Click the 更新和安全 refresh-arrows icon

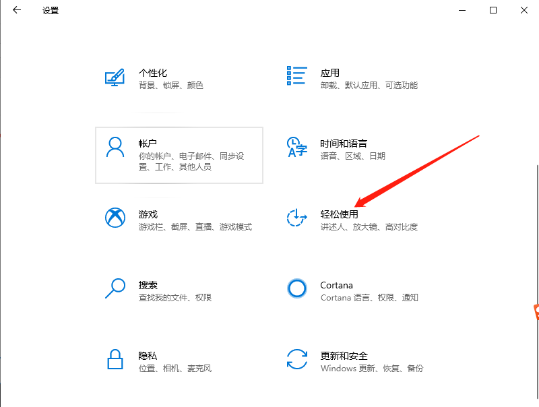pos(296,360)
